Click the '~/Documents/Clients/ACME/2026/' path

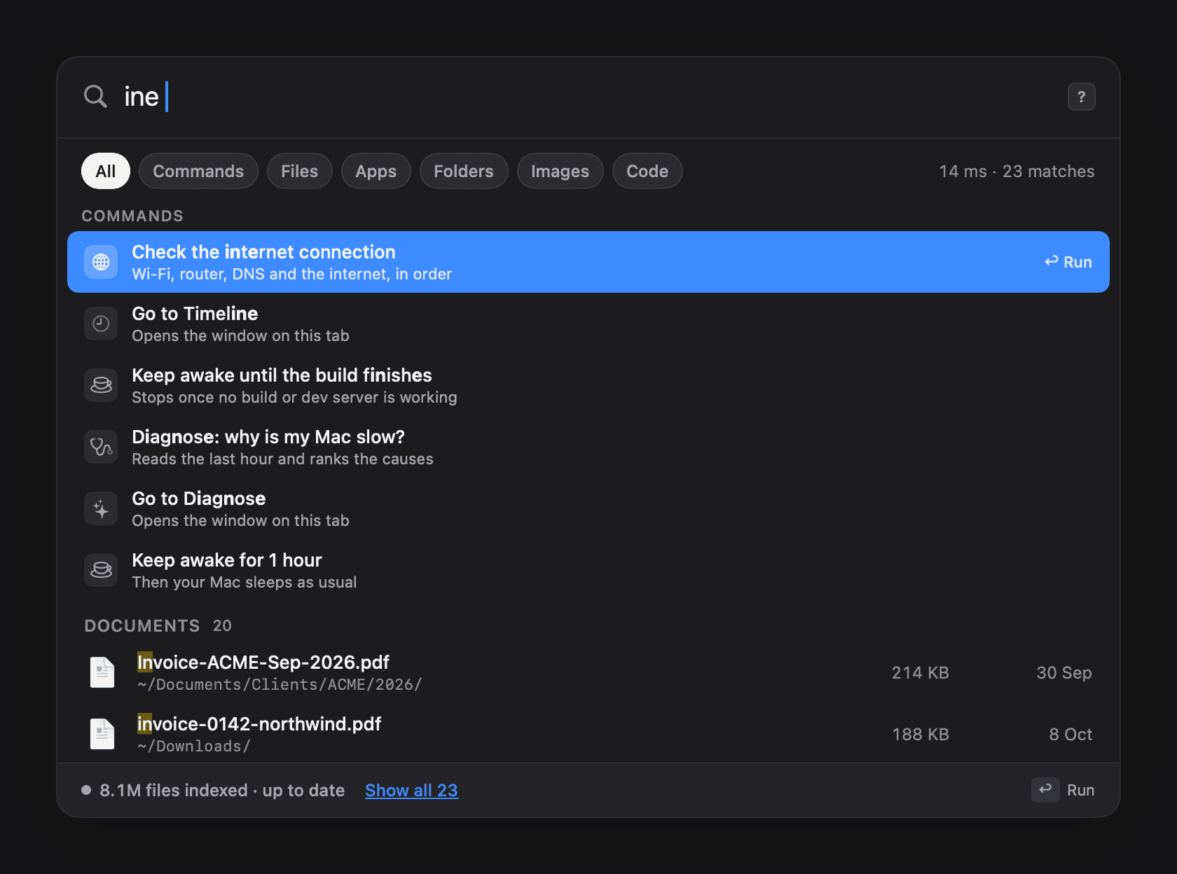click(280, 684)
